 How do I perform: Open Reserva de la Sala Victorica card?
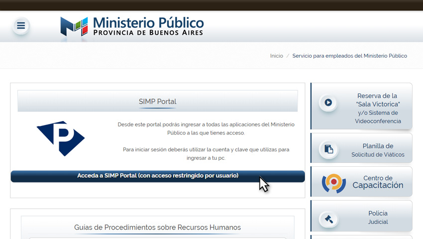(361, 106)
